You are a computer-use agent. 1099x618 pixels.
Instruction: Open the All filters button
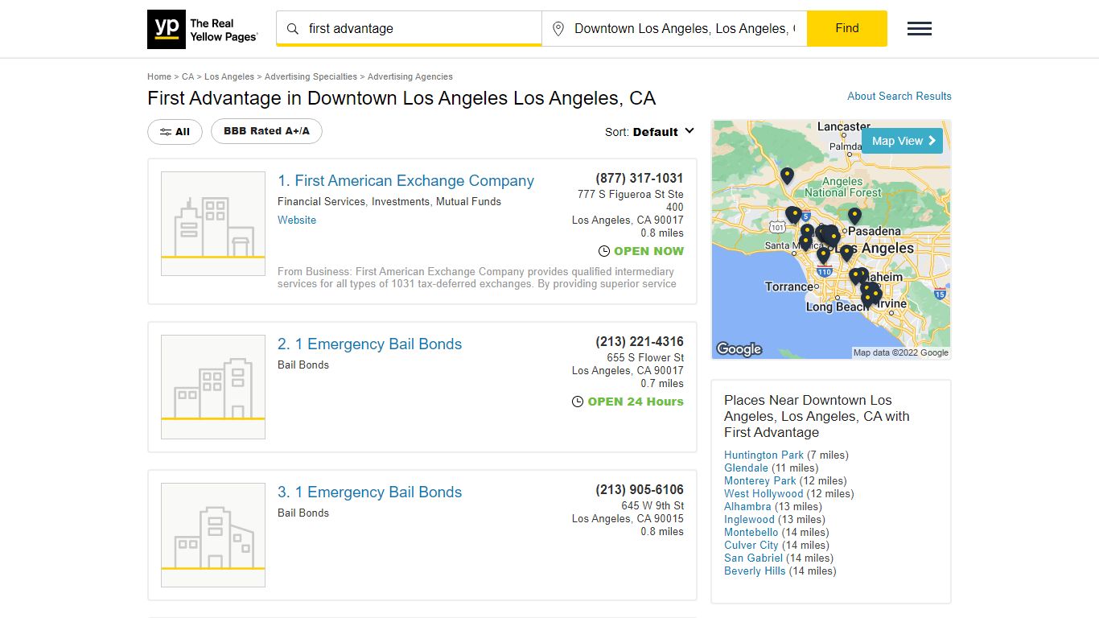tap(175, 132)
